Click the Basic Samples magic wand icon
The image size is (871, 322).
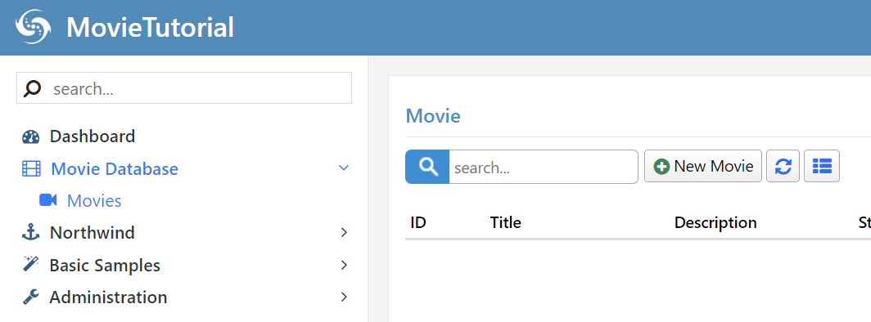31,264
